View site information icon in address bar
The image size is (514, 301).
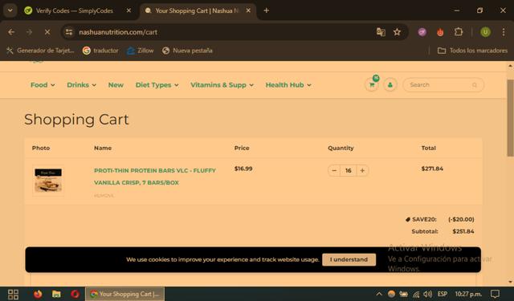pos(69,32)
